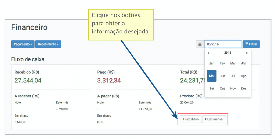Screen dimensions: 275x139
Task: Click the overdue value 5.640,00
Action: 20,122
